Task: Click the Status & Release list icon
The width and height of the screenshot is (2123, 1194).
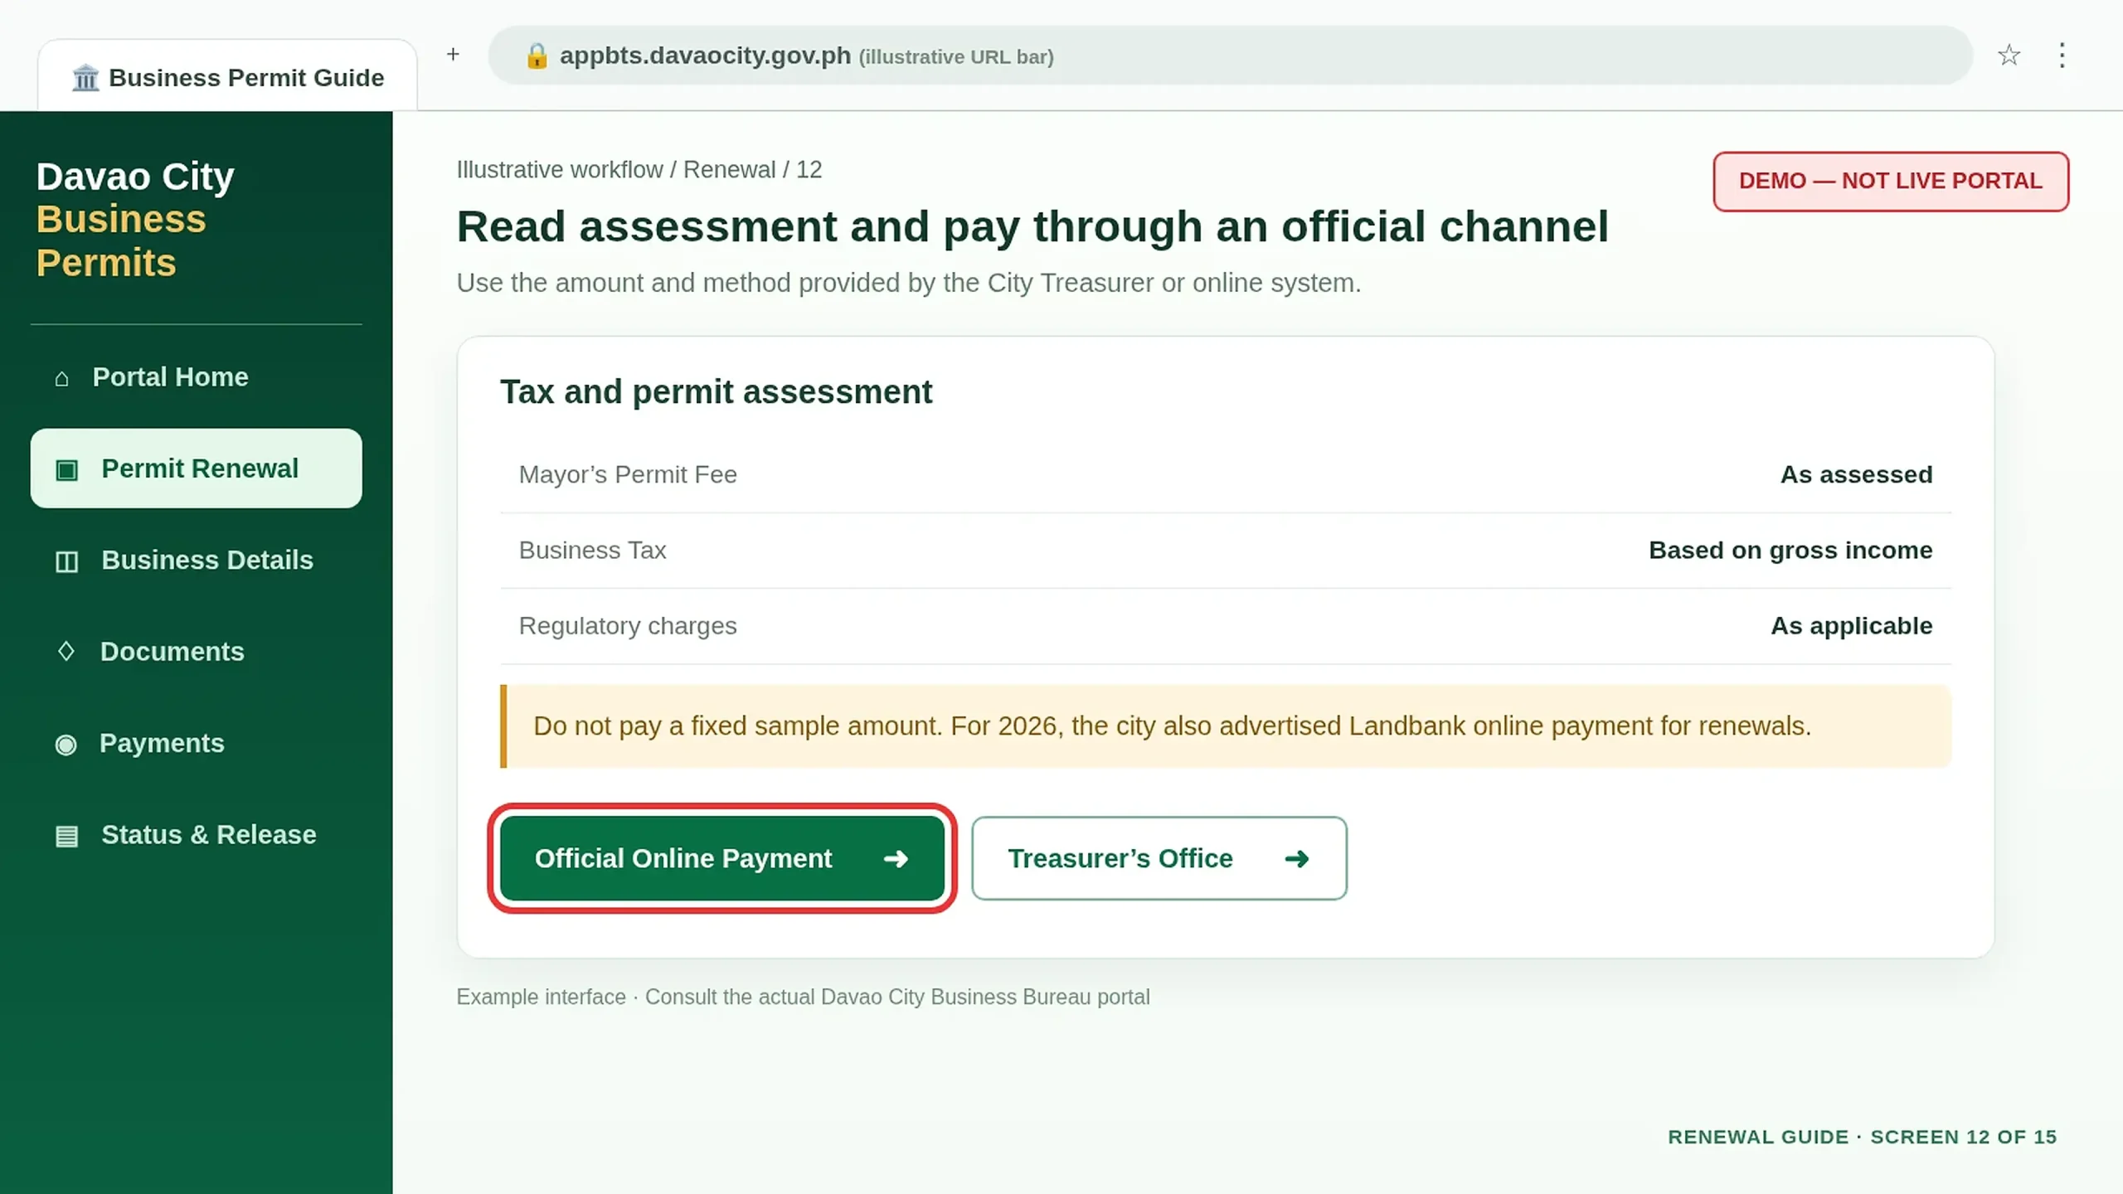Action: [66, 836]
